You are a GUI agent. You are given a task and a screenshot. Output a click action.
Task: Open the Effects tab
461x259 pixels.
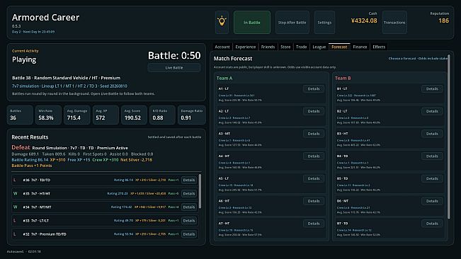[x=379, y=47]
